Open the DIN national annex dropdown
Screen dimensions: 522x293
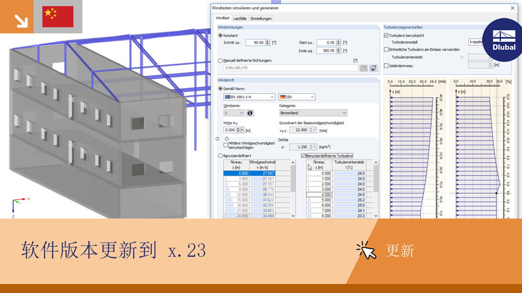pyautogui.click(x=297, y=97)
